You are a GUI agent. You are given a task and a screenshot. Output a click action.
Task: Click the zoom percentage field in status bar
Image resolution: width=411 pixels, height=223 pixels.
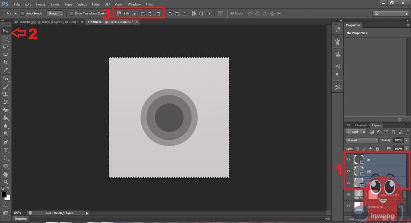(x=18, y=213)
